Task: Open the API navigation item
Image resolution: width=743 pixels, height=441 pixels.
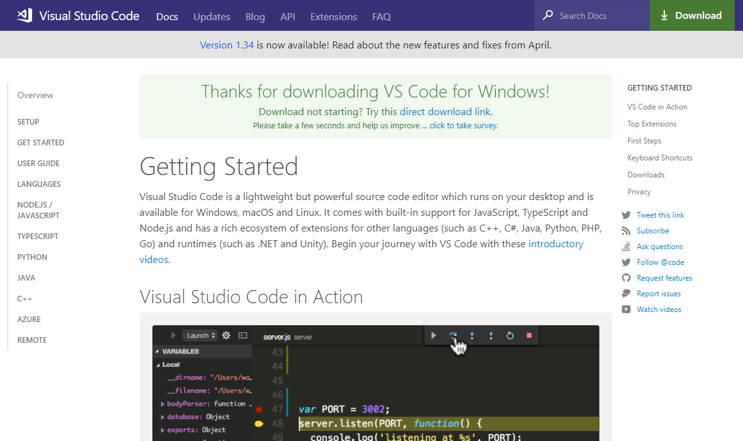Action: [288, 16]
